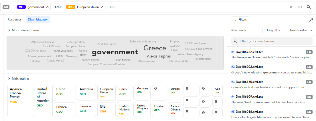This screenshot has width=316, height=121.
Task: Remove the European Union ORG chip
Action: pyautogui.click(x=102, y=7)
